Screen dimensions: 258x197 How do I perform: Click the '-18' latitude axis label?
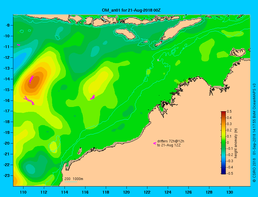[7, 122]
